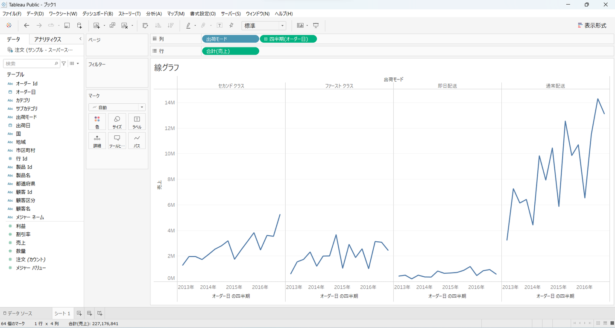Open the Tableau start page icon

(x=9, y=26)
